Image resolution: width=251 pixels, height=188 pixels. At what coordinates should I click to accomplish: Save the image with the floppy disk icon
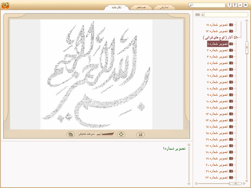tap(141, 134)
